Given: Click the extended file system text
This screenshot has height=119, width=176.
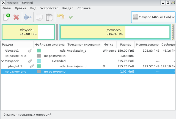Looking at the screenshot, I should pyautogui.click(x=59, y=61).
